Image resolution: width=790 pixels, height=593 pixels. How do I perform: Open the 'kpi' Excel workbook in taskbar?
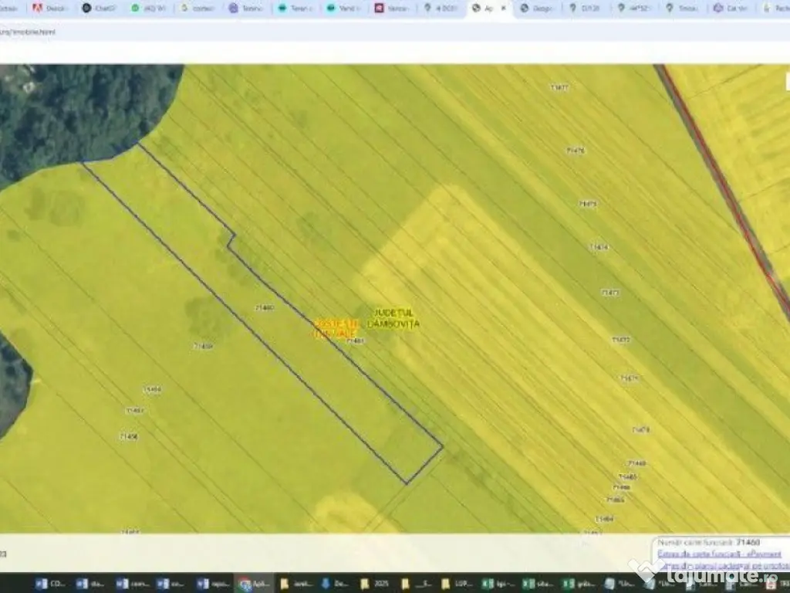pos(495,584)
